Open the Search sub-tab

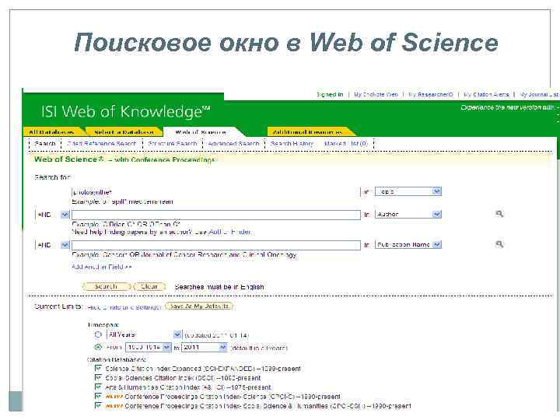[45, 144]
